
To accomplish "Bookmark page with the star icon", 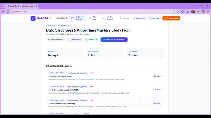I will [178, 11].
